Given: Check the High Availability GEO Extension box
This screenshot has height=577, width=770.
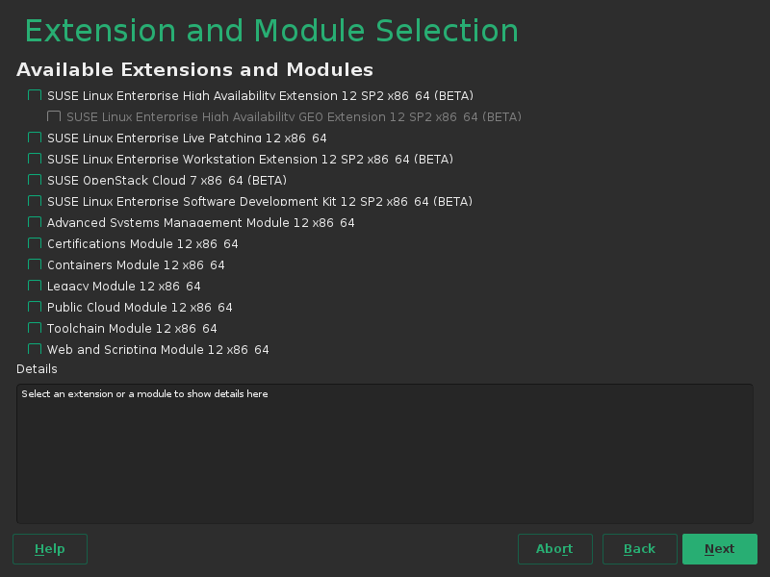Looking at the screenshot, I should [54, 117].
